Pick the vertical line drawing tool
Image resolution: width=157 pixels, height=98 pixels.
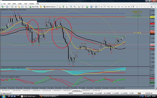(x=141, y=7)
